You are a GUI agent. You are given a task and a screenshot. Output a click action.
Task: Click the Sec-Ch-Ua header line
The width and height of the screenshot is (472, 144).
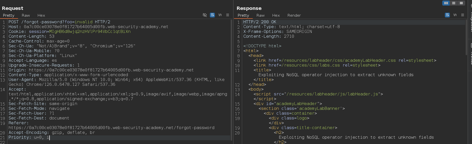(x=72, y=46)
